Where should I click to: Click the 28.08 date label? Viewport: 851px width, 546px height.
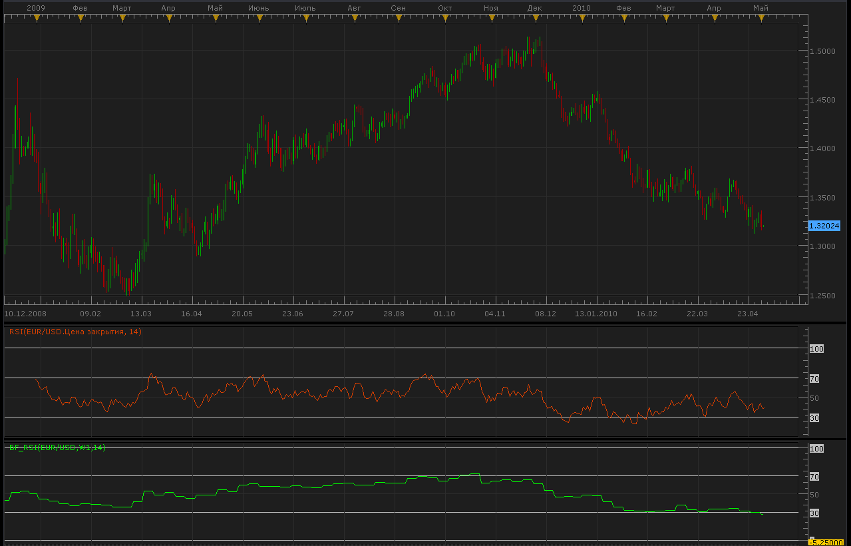394,313
